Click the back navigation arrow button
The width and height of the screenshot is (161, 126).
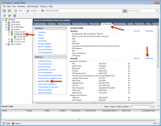(x=4, y=11)
